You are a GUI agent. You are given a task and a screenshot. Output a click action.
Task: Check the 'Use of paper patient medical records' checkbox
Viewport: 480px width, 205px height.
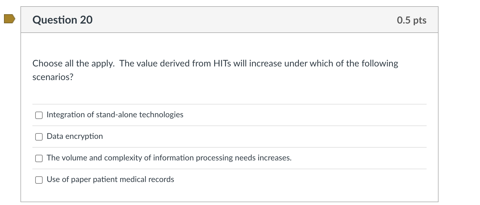39,180
